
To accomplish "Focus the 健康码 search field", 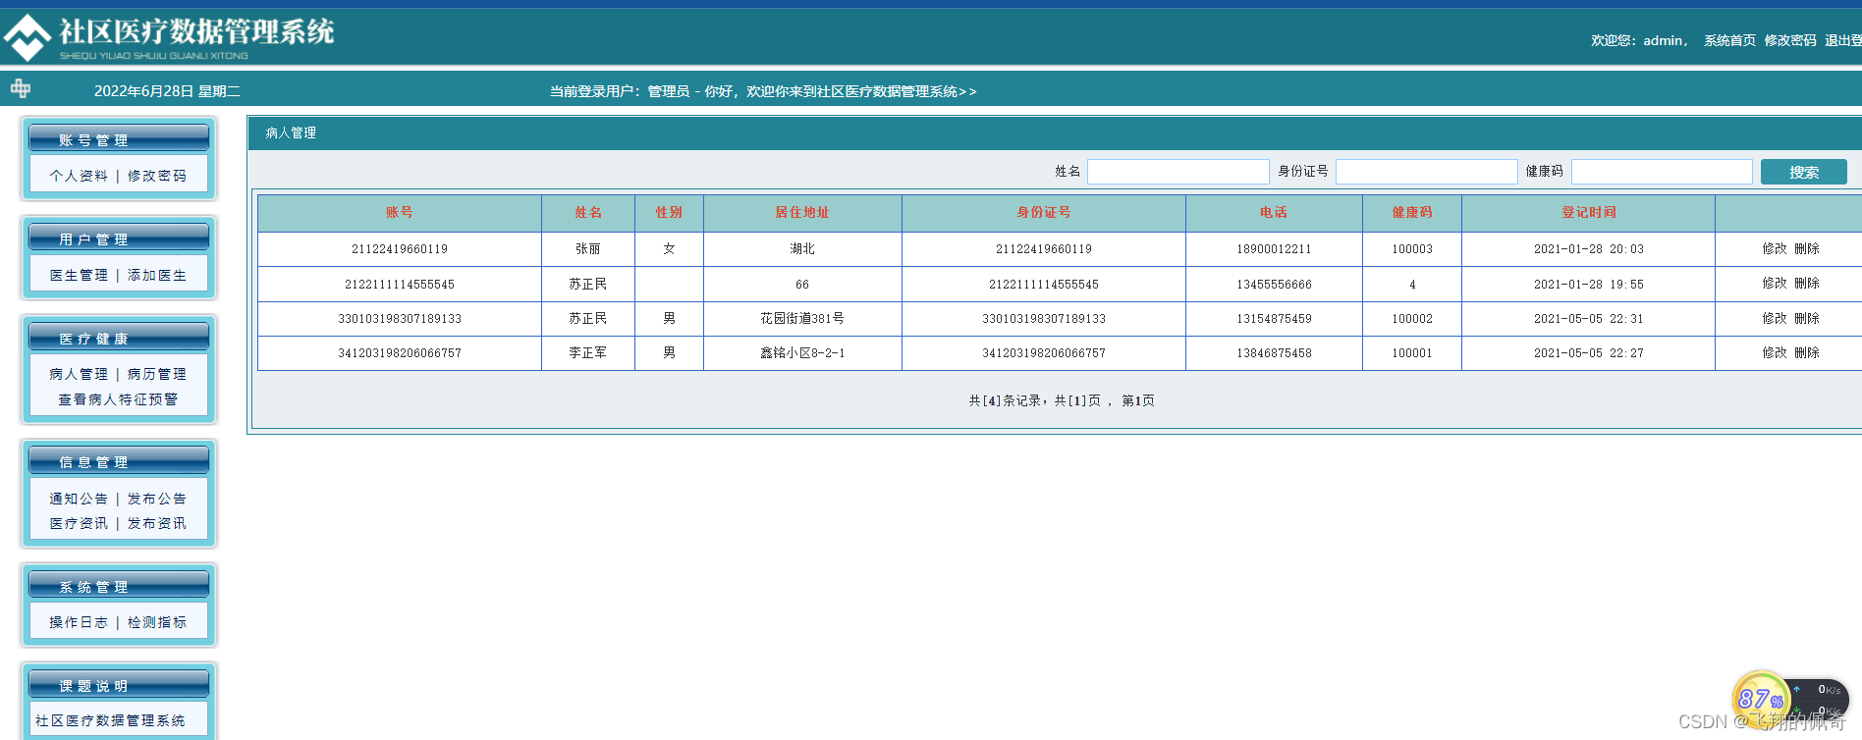I will coord(1662,172).
